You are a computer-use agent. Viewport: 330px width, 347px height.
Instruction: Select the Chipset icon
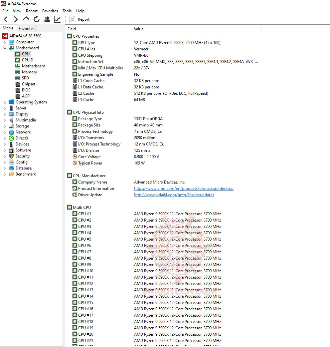pos(18,84)
